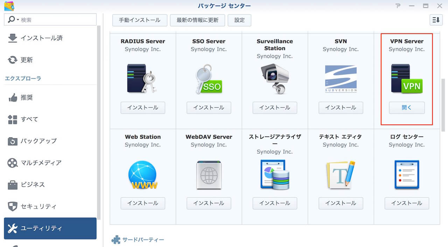Install Surveillance Station via its インストール button
Screen dimensions: 448x247
(275, 108)
